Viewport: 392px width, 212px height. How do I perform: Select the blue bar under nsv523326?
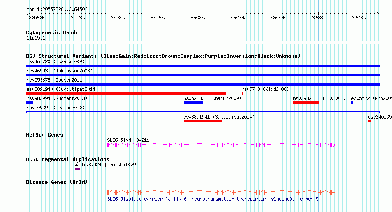(193, 103)
